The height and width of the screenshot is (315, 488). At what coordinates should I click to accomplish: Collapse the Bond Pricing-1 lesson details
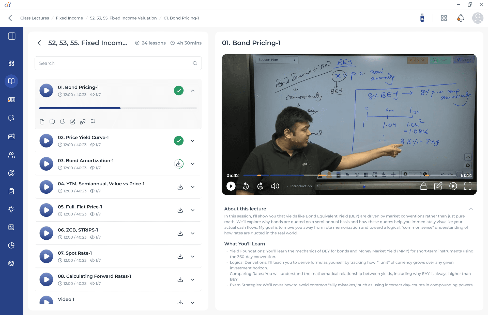(193, 90)
